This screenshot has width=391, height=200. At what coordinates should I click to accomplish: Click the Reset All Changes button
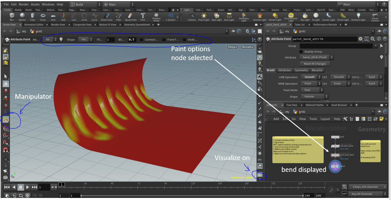click(315, 64)
